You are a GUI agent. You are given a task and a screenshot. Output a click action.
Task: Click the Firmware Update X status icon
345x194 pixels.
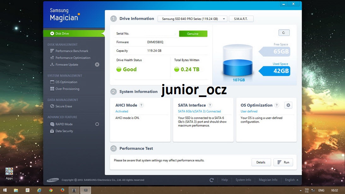pyautogui.click(x=97, y=64)
